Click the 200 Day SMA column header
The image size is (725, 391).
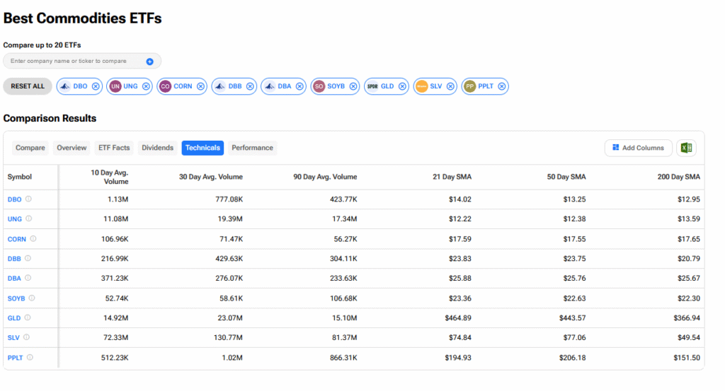679,177
